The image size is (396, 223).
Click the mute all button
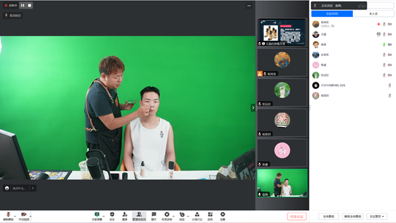tap(328, 216)
